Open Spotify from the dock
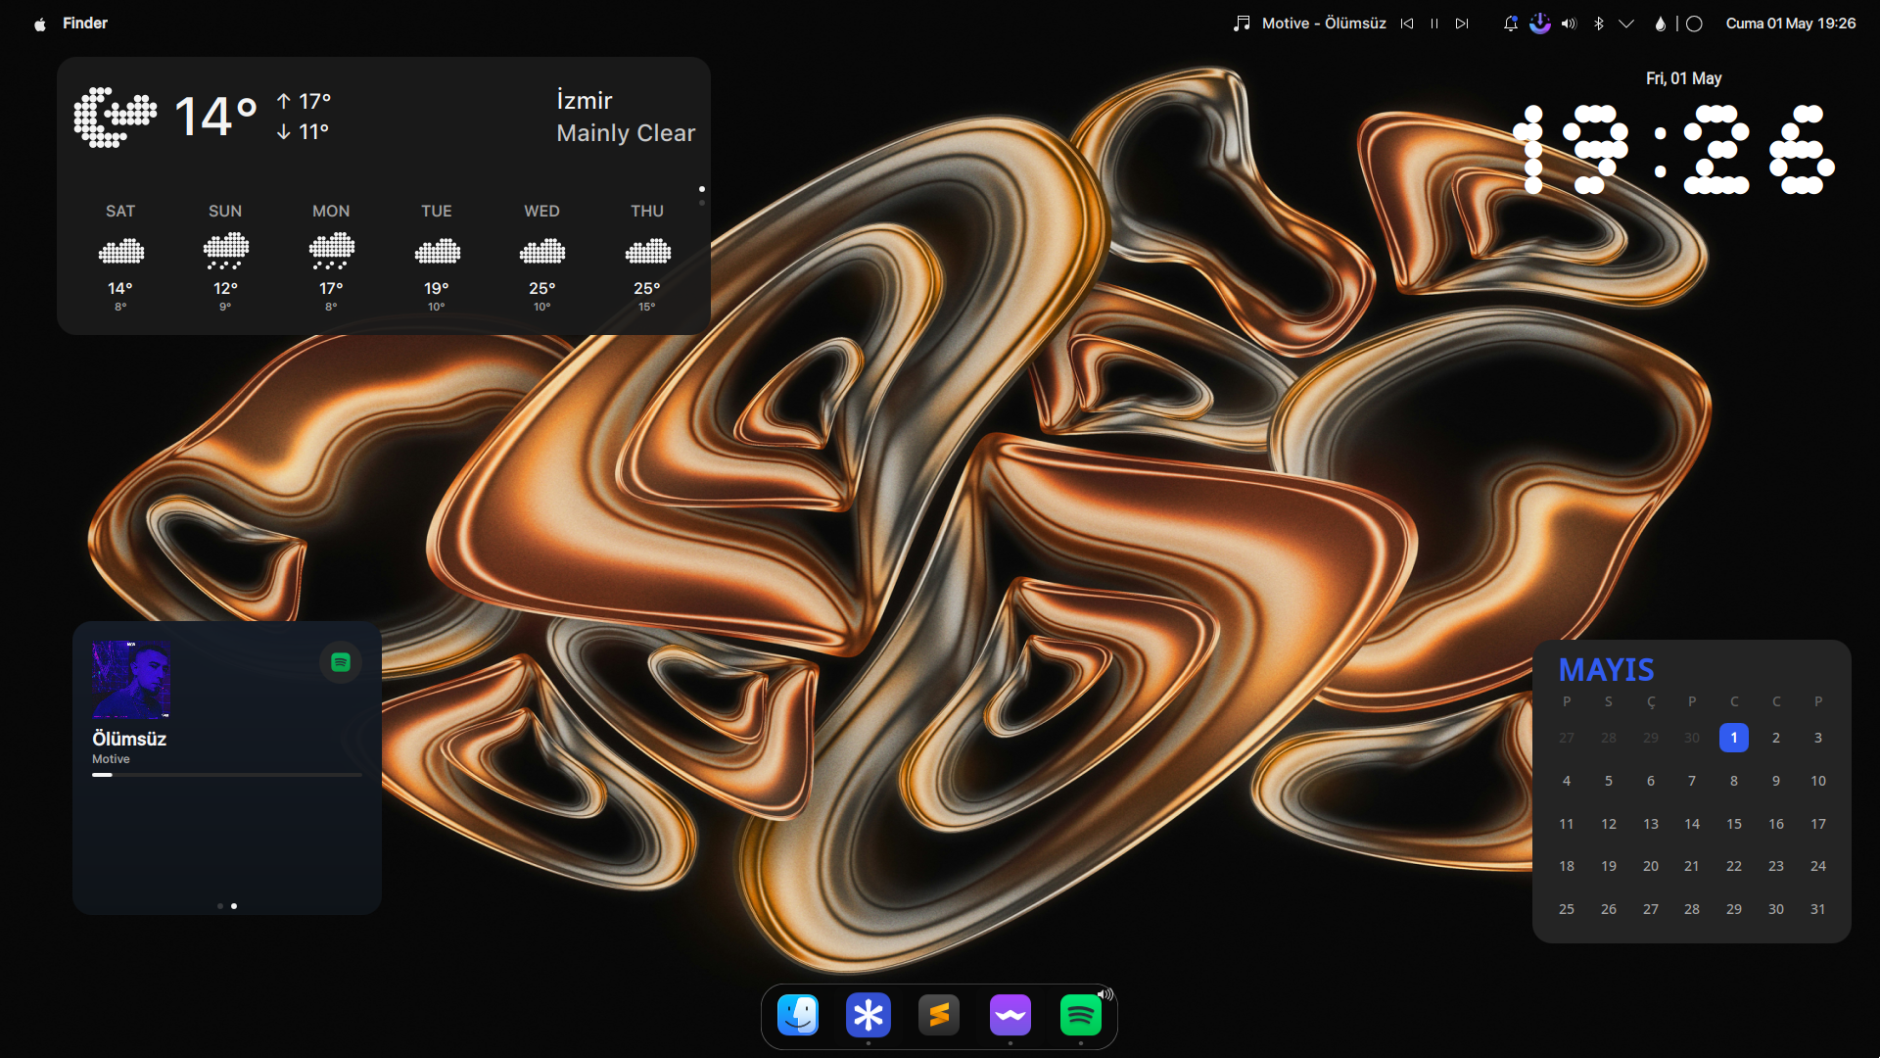The height and width of the screenshot is (1058, 1880). click(x=1081, y=1015)
